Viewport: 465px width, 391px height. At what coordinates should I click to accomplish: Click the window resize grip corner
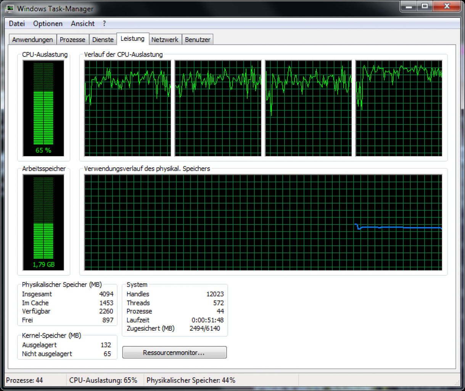(x=457, y=382)
